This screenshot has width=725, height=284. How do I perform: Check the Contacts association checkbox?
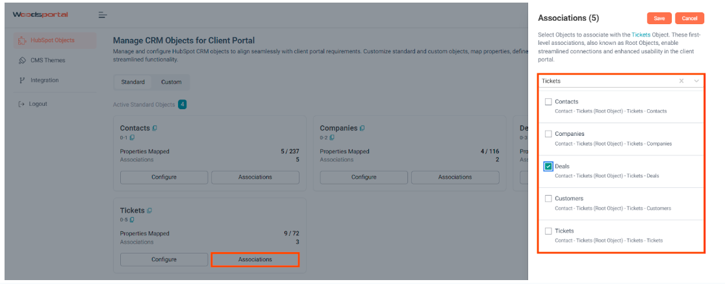click(x=548, y=102)
